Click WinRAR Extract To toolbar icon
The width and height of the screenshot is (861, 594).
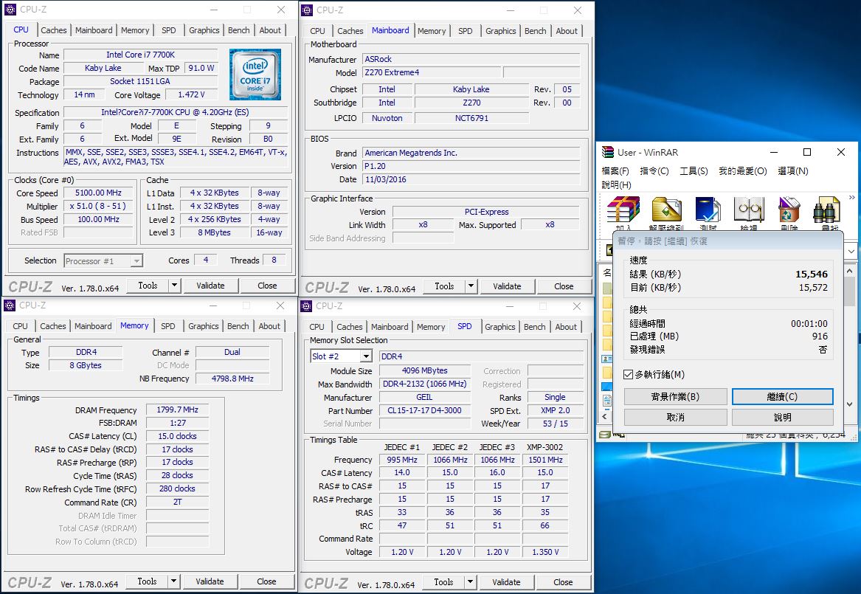pyautogui.click(x=666, y=210)
